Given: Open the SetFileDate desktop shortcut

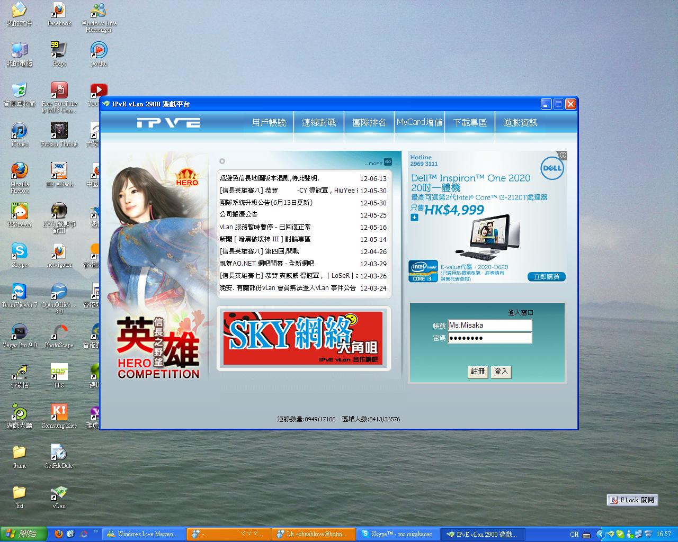Looking at the screenshot, I should coord(59,457).
